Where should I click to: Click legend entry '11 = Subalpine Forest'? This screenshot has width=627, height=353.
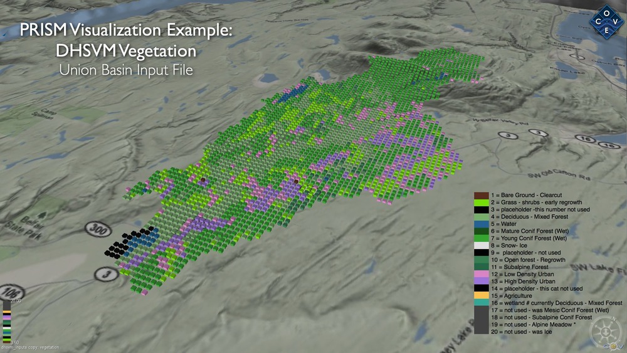coord(520,267)
